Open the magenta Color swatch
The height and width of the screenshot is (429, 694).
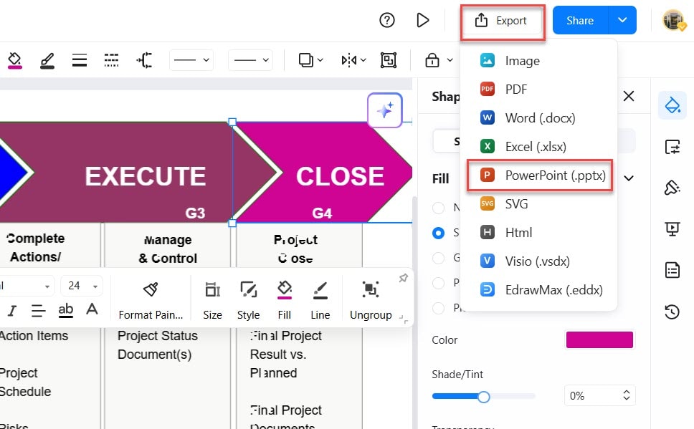click(599, 339)
